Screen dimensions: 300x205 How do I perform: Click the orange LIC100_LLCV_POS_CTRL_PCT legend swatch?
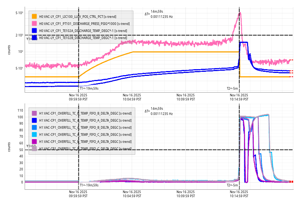pyautogui.click(x=34, y=16)
